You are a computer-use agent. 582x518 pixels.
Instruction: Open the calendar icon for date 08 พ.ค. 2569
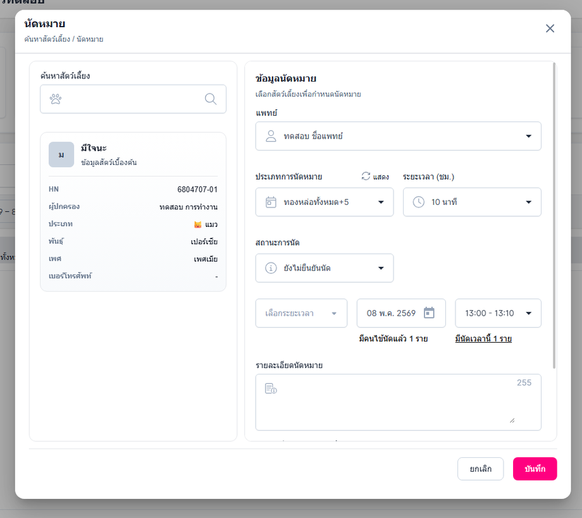(x=429, y=313)
